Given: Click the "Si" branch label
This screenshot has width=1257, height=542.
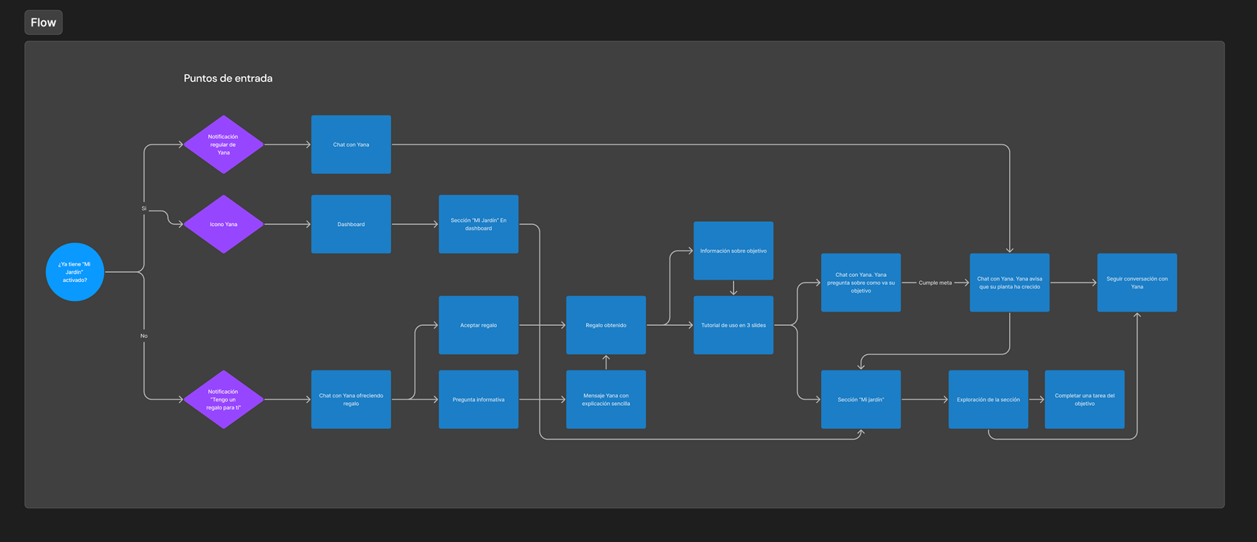Looking at the screenshot, I should click(144, 209).
